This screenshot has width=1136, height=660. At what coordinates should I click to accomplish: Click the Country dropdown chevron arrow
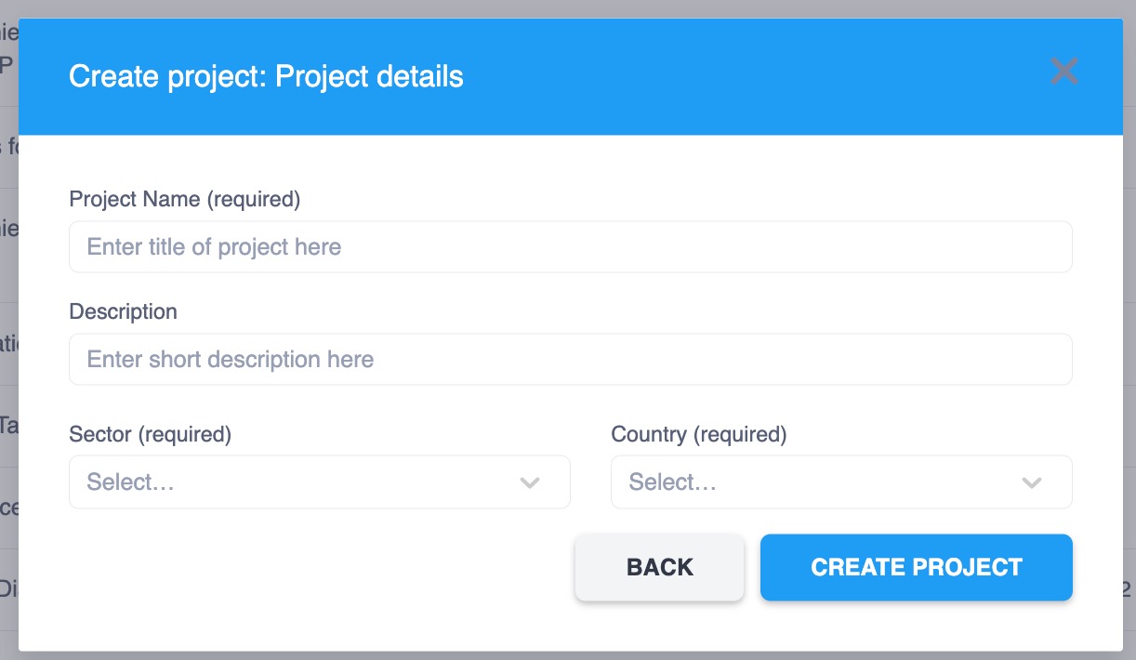[1031, 482]
